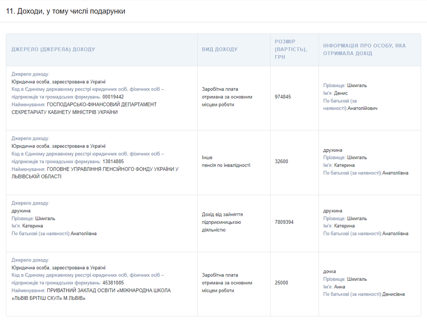
Task: Click the registry code 13814885
Action: coord(113,161)
